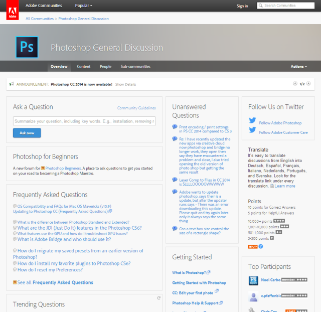This screenshot has width=321, height=312.
Task: Switch to the Content tab
Action: [x=84, y=67]
